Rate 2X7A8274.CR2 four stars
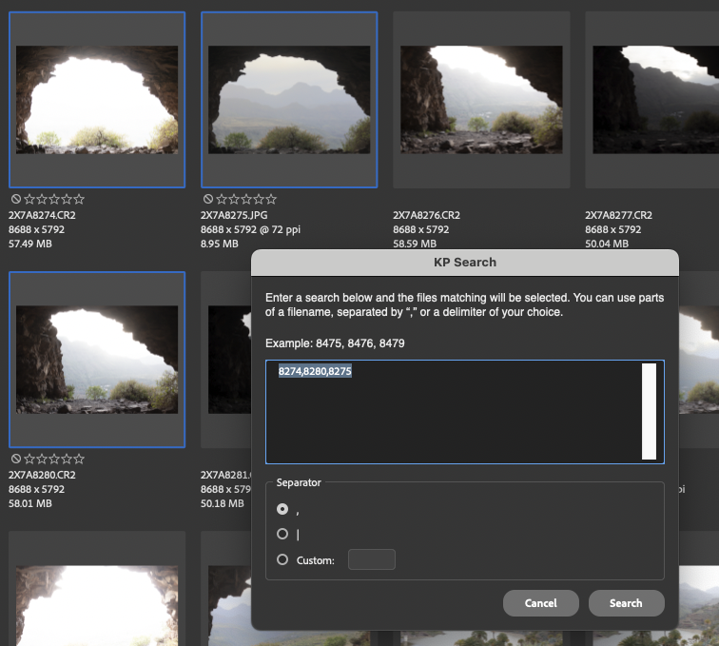719x646 pixels. click(67, 199)
